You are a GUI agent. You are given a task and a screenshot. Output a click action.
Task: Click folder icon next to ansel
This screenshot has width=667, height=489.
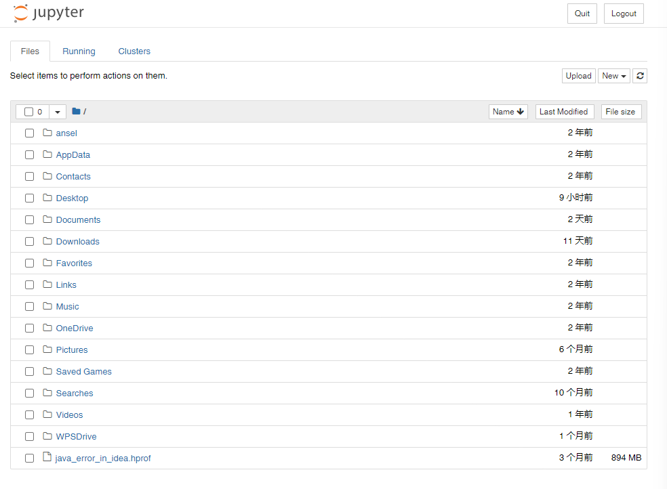pos(47,133)
